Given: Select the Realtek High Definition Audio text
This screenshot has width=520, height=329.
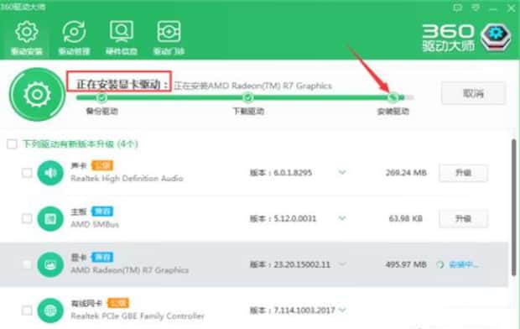Looking at the screenshot, I should [127, 179].
